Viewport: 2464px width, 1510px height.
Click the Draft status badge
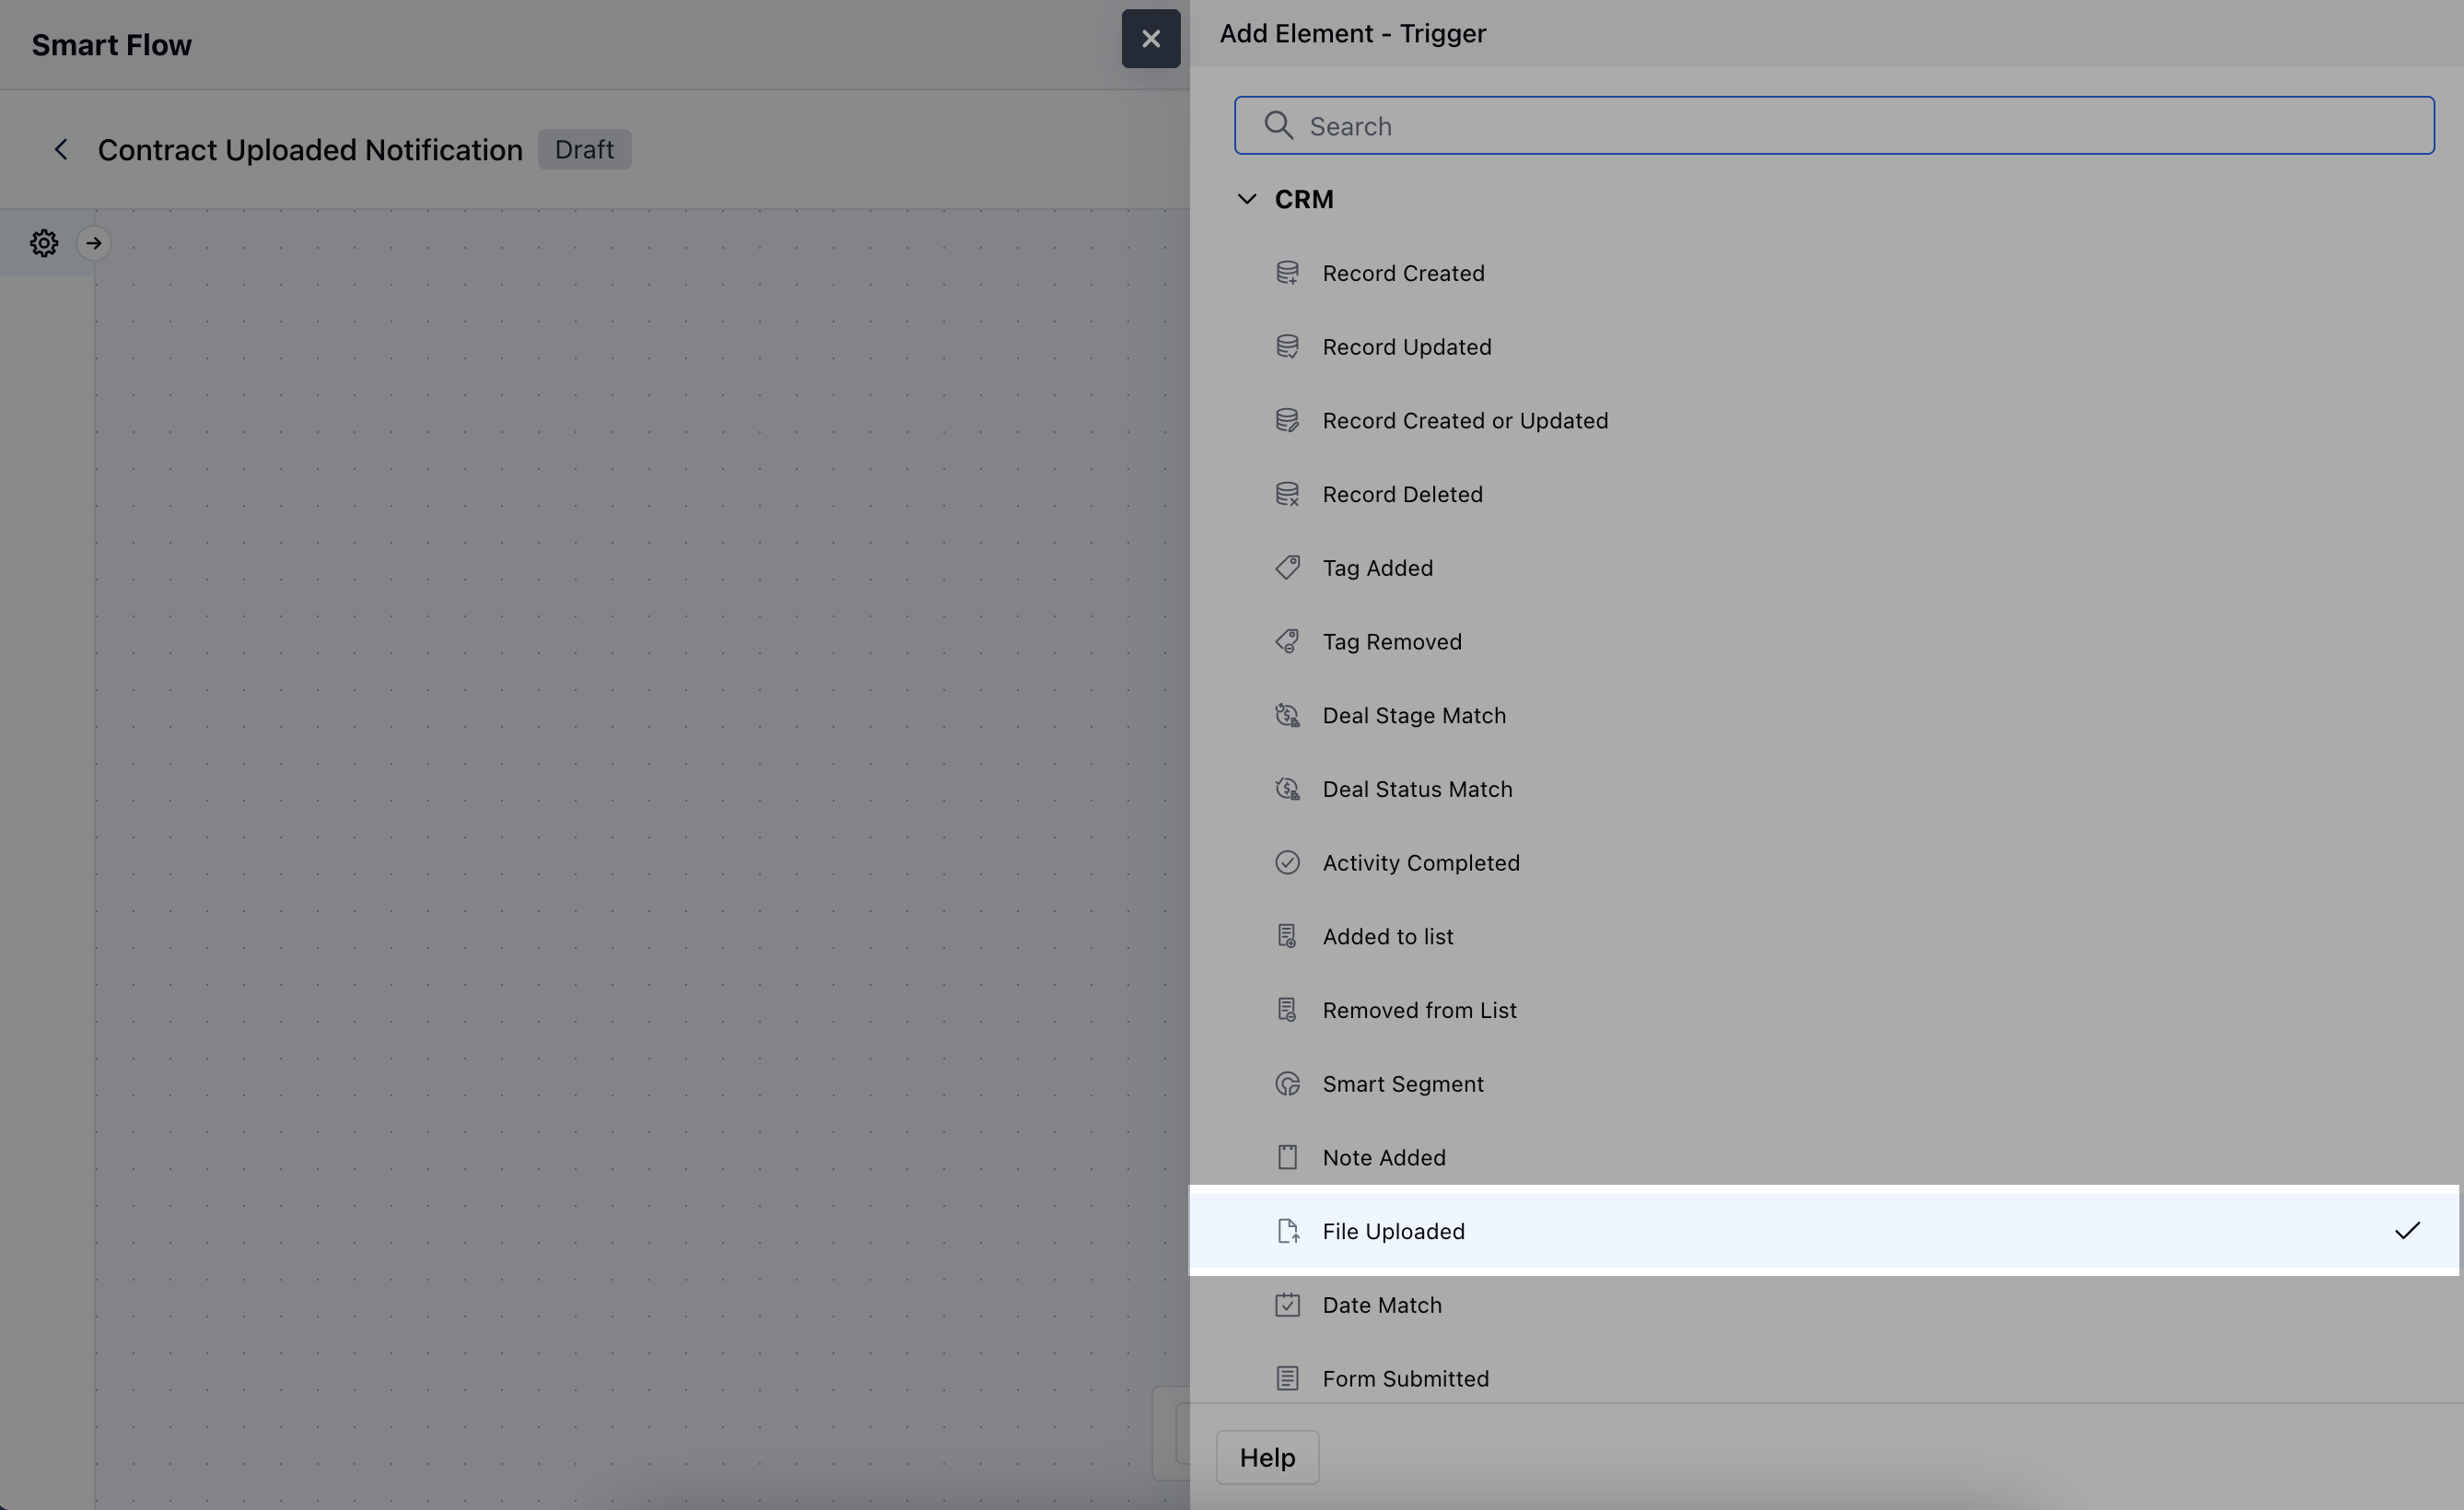(x=584, y=150)
